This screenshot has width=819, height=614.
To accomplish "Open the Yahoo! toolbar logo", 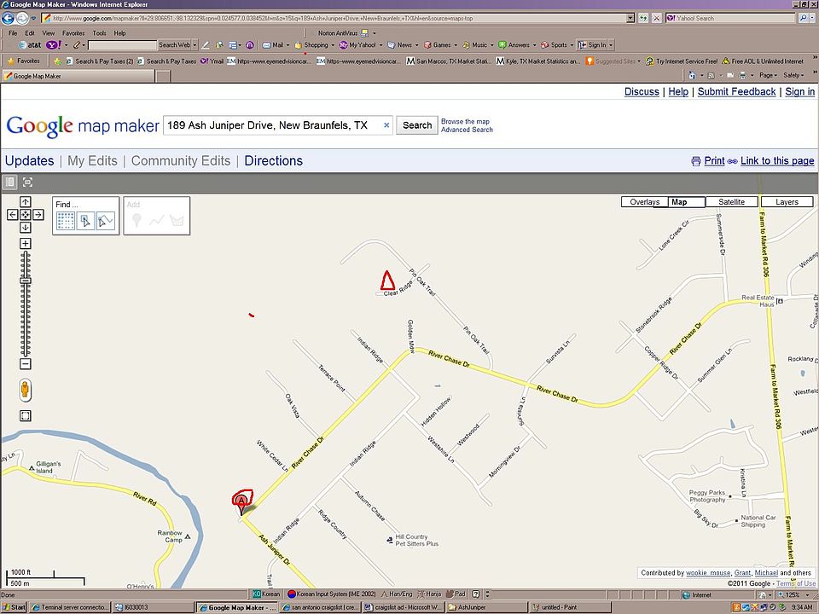I will click(53, 45).
